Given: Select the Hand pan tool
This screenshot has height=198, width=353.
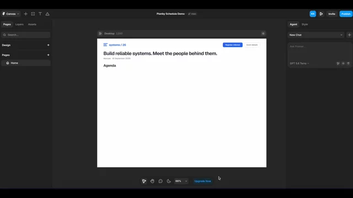Looking at the screenshot, I should (152, 181).
